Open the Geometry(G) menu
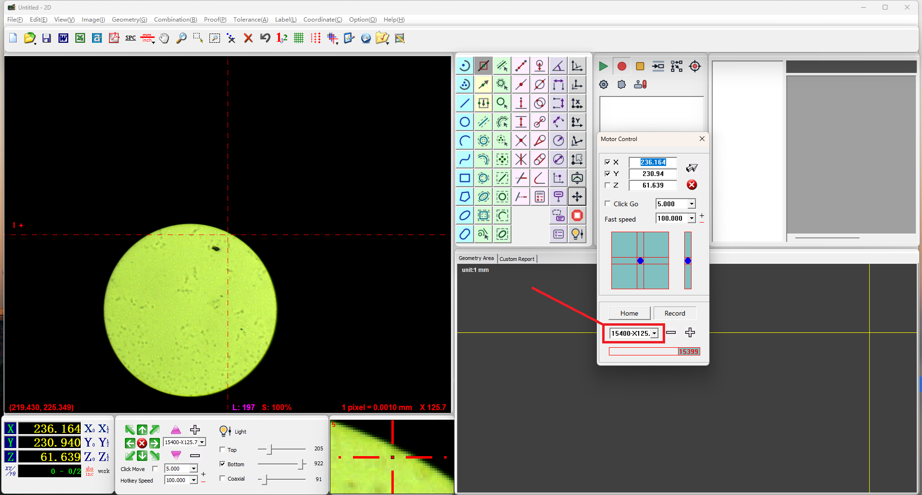Screen dimensions: 922x495 tap(129, 20)
